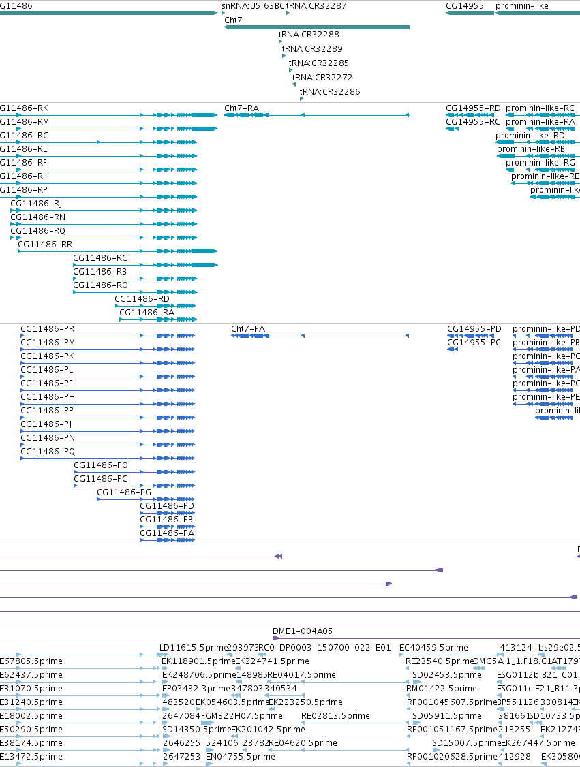The width and height of the screenshot is (580, 767).
Task: Select the CG11486-PM protein label
Action: (x=48, y=343)
